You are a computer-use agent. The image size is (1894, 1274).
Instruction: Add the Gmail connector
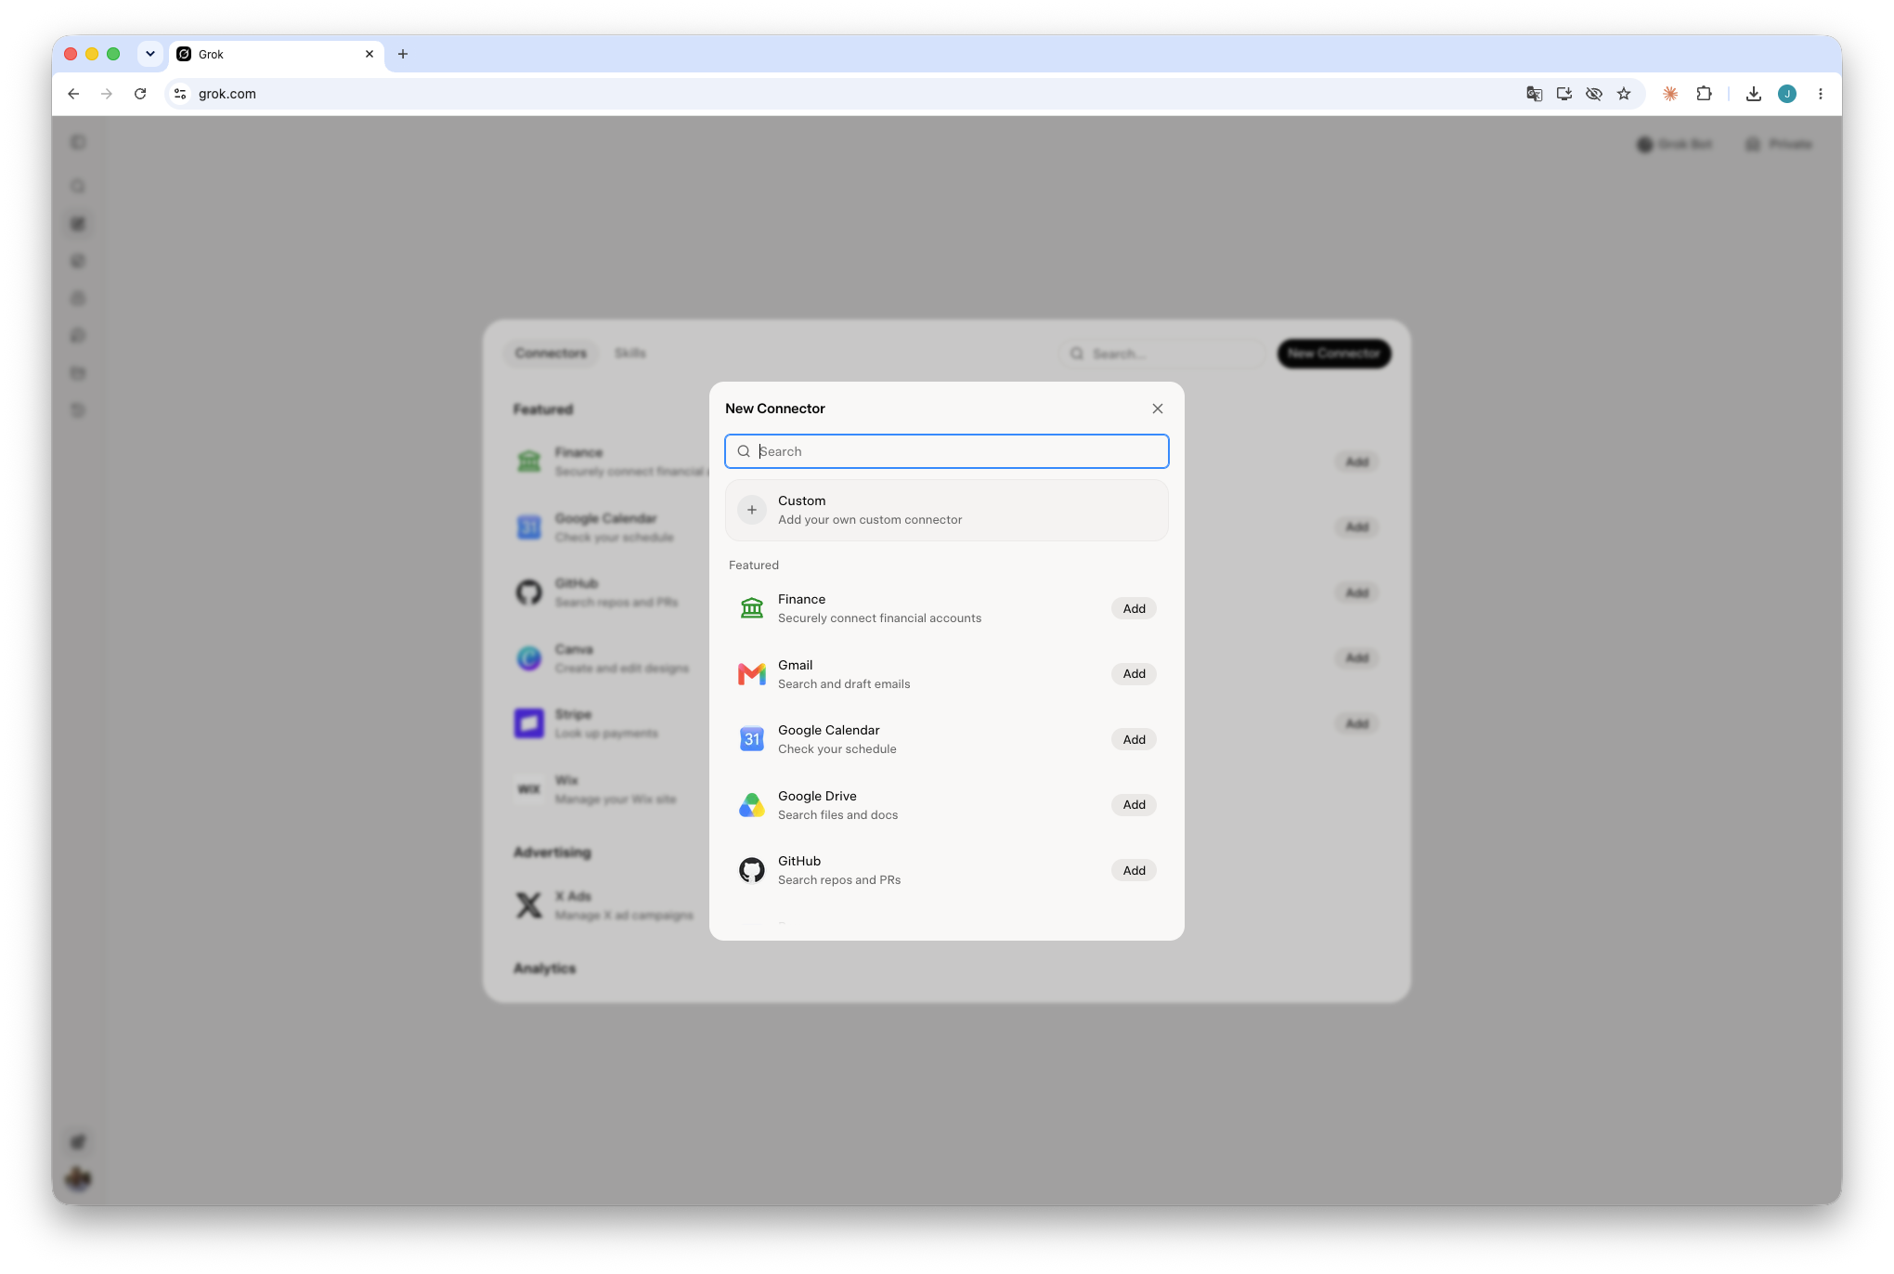tap(1134, 674)
